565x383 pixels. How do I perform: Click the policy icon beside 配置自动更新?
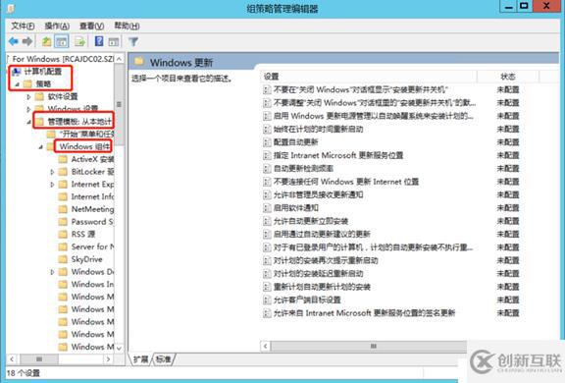(x=267, y=142)
